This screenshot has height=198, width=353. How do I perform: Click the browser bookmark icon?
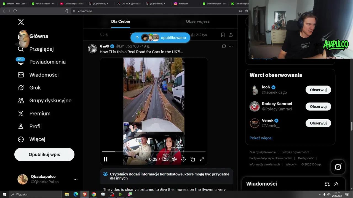pos(66,11)
